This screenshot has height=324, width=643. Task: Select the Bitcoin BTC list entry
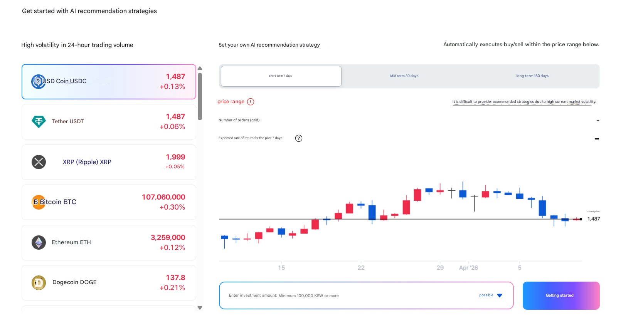click(x=109, y=202)
